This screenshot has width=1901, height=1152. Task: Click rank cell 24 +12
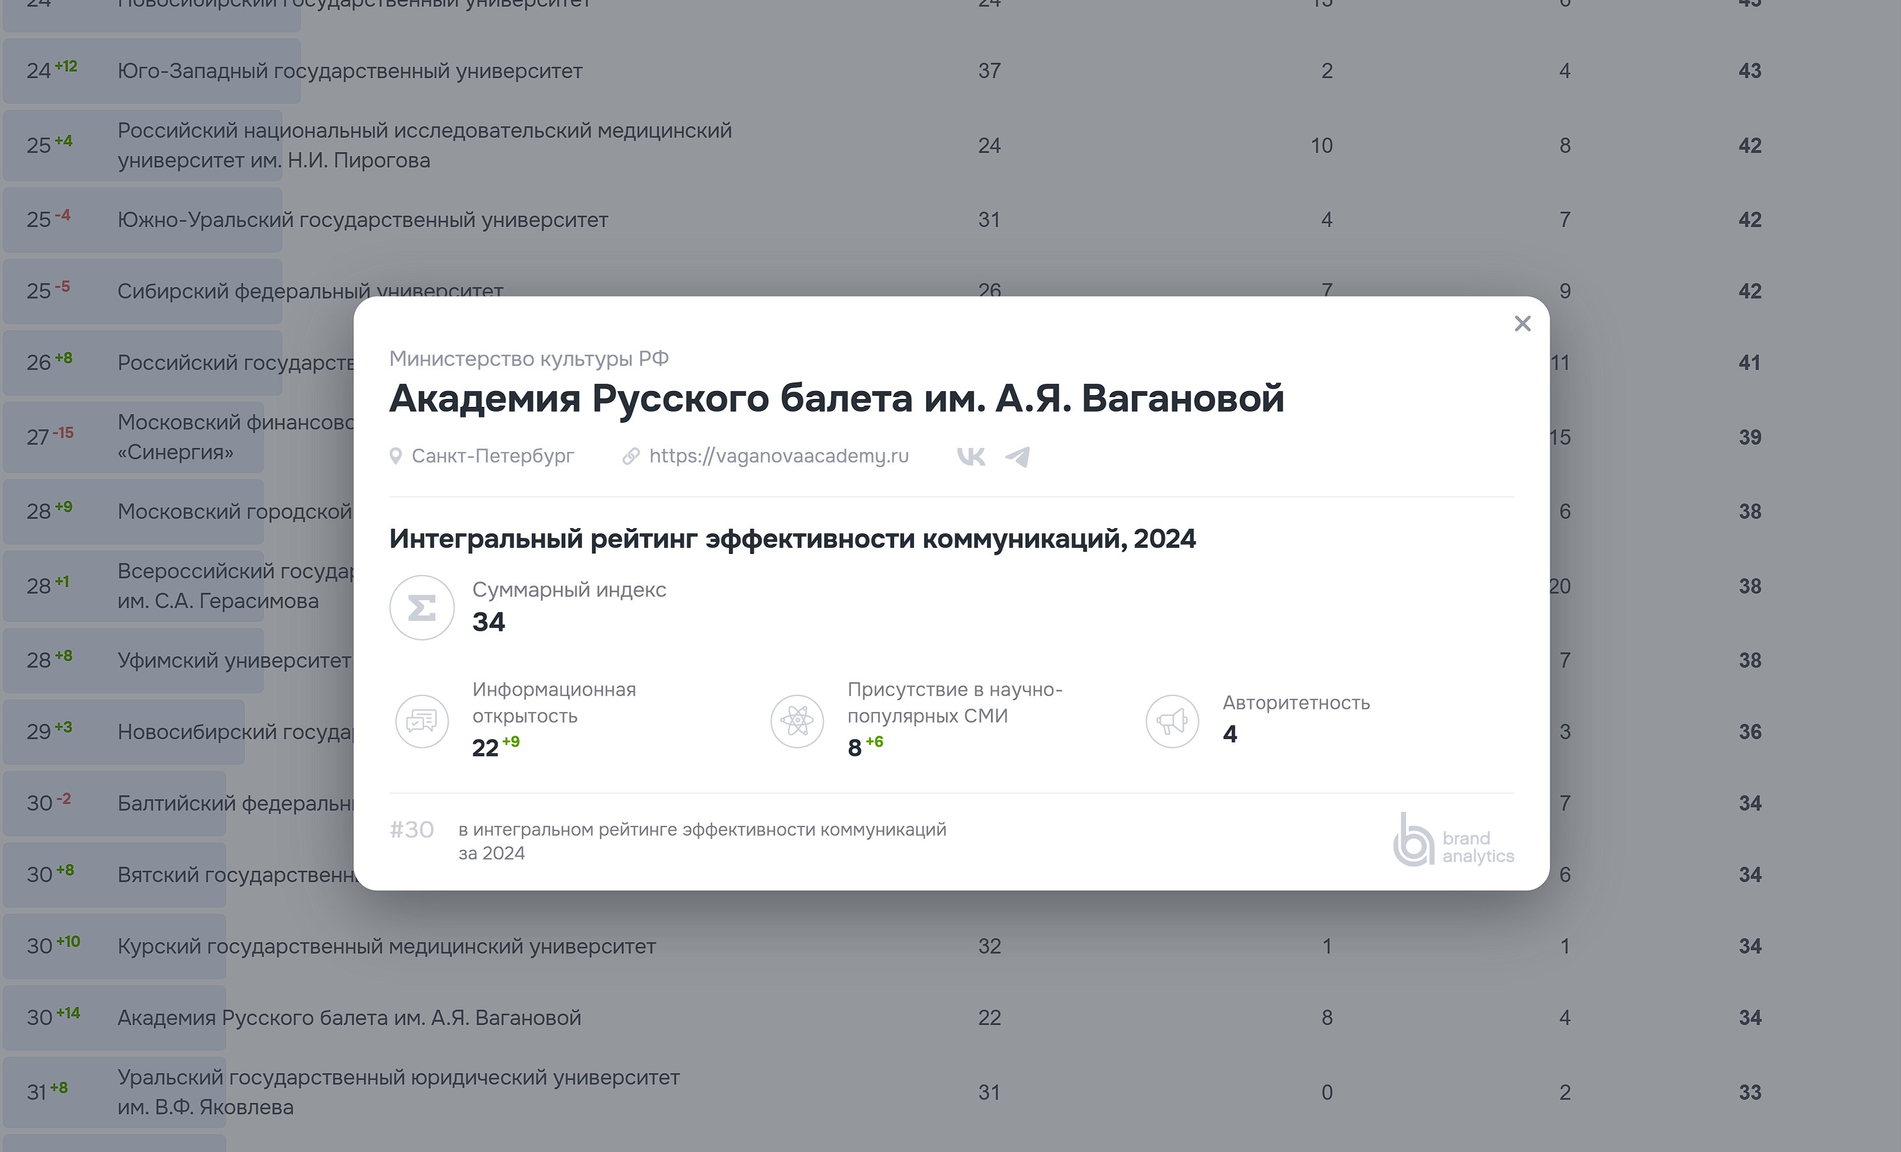52,70
